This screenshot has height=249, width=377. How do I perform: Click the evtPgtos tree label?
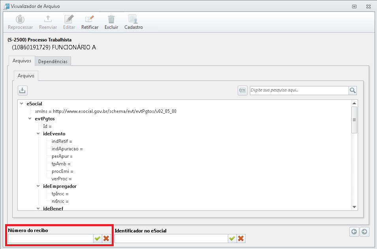[x=45, y=119]
